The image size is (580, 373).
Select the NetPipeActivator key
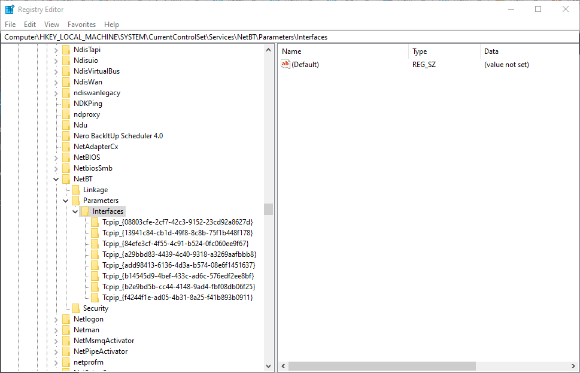click(x=101, y=351)
